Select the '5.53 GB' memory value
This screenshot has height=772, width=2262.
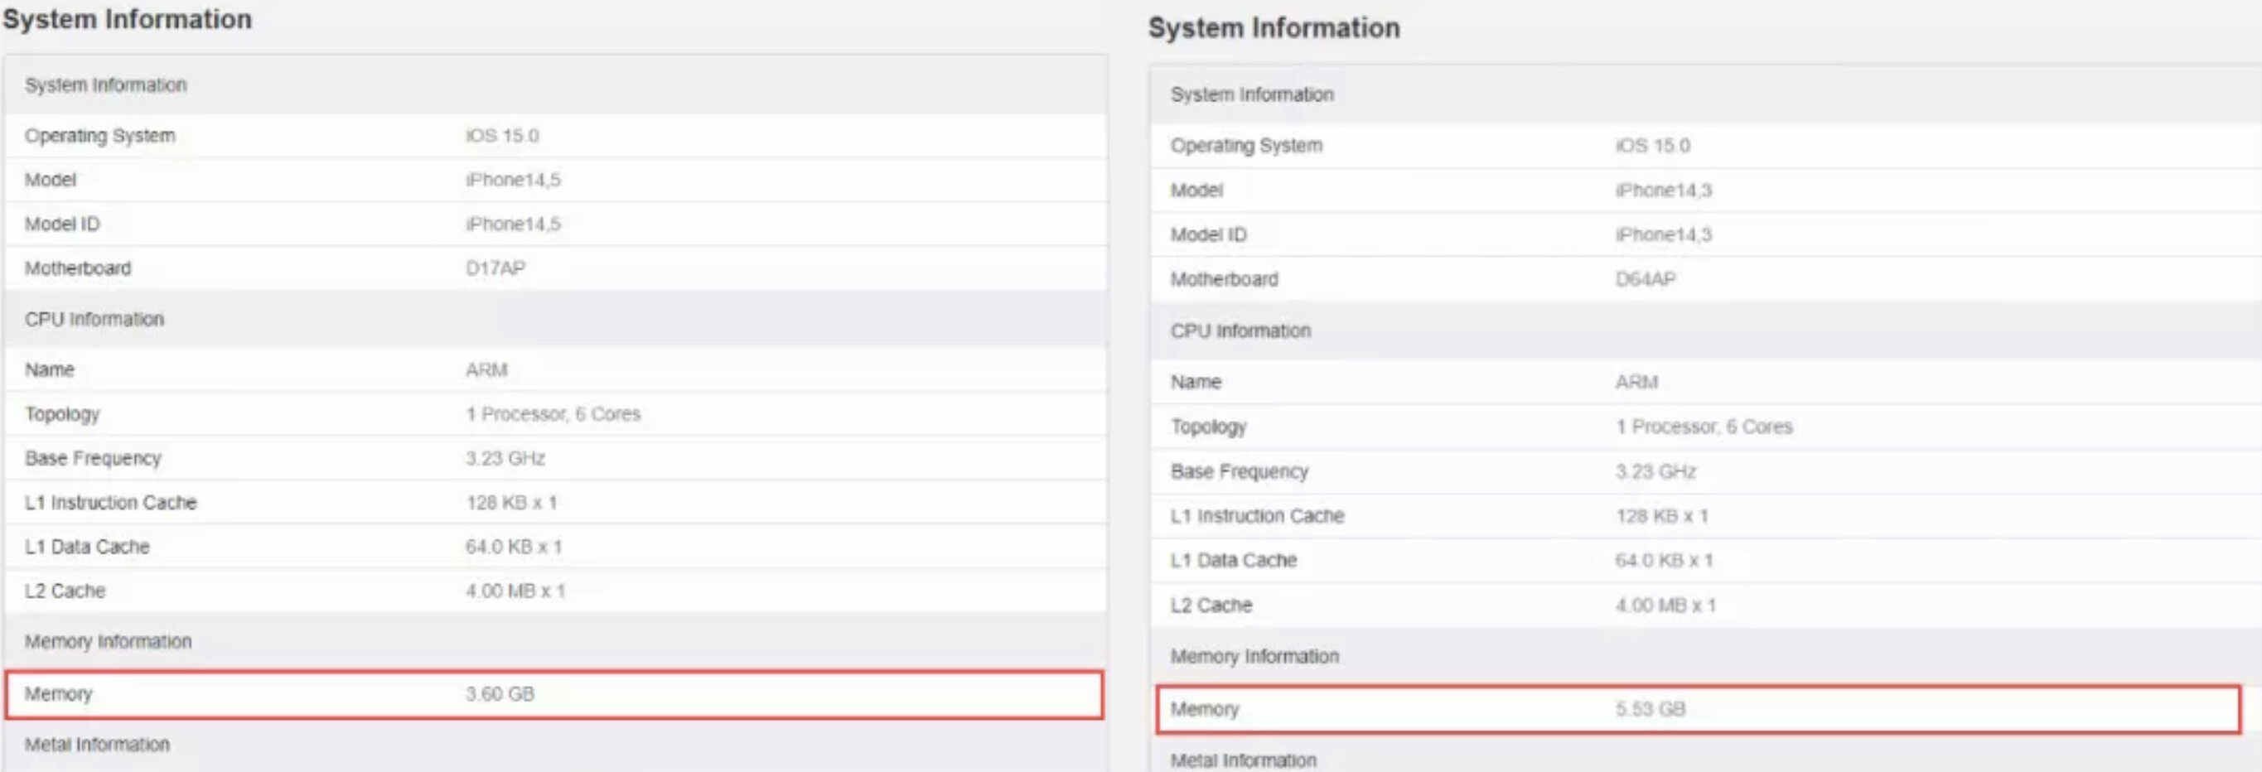pos(1650,709)
